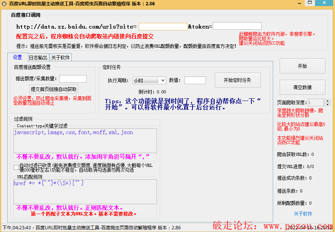The width and height of the screenshot is (335, 232).
Task: Click the 倒计时: 0.00 text
Action: tap(152, 92)
